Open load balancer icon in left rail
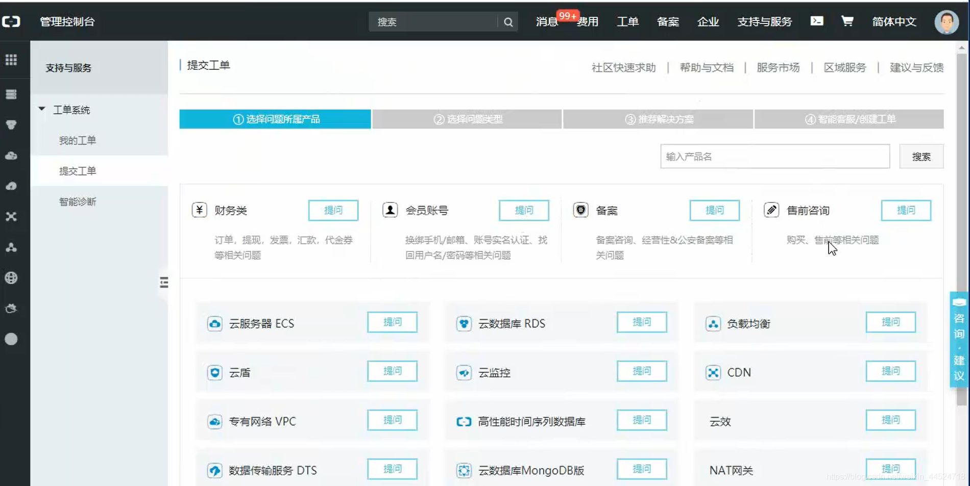The height and width of the screenshot is (486, 970). (11, 247)
